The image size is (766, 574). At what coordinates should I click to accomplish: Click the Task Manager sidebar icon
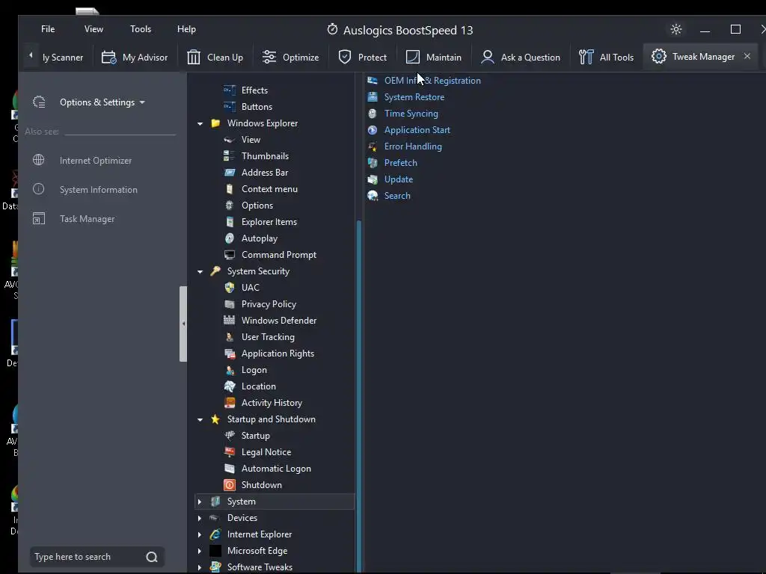[x=39, y=218]
